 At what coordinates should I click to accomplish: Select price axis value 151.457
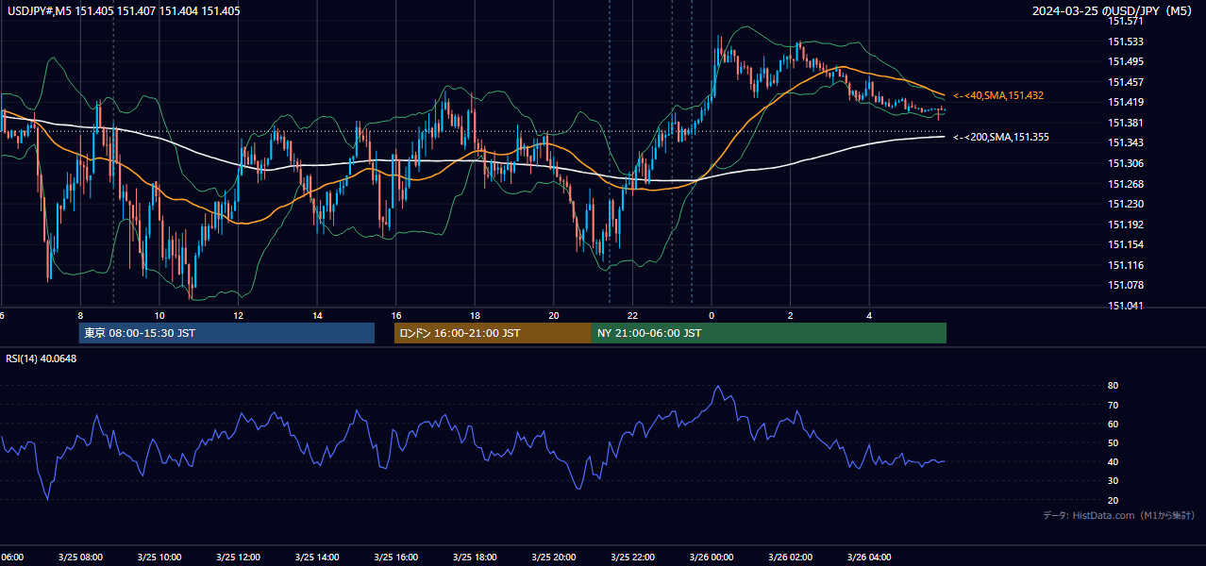1126,82
